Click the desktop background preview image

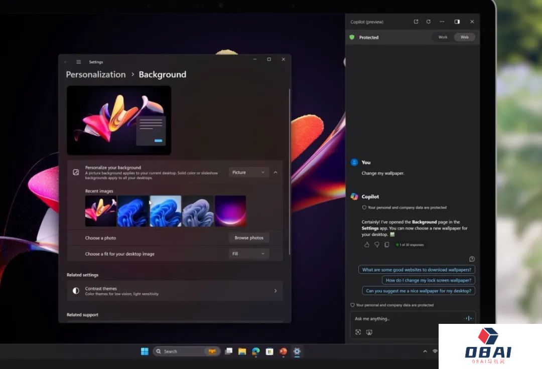click(119, 120)
